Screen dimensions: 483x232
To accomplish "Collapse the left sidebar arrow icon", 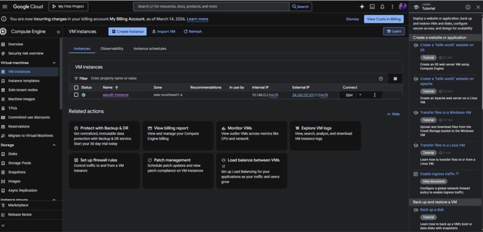I will coord(3,225).
